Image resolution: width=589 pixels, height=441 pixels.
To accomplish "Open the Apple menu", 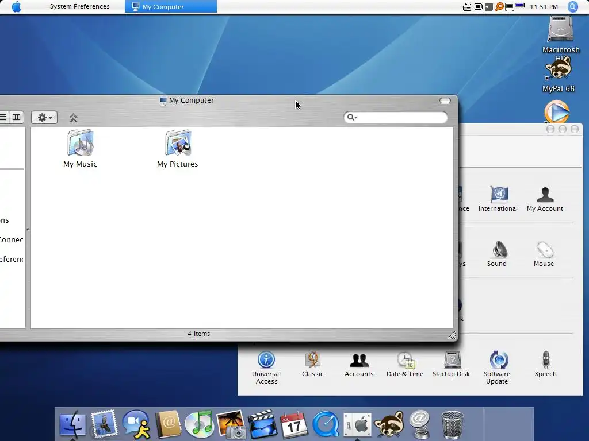I will point(17,7).
